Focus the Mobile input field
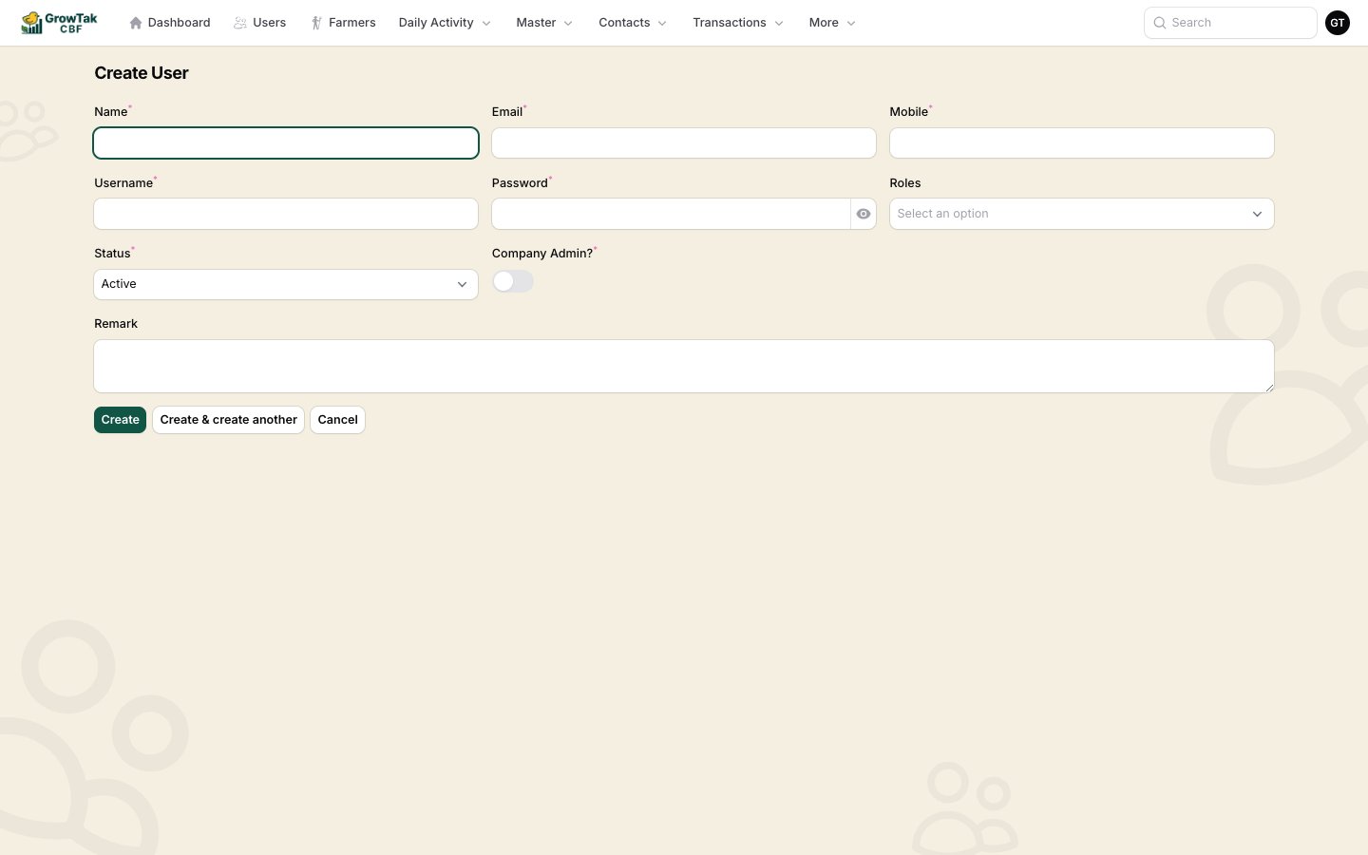This screenshot has width=1368, height=855. tap(1082, 143)
